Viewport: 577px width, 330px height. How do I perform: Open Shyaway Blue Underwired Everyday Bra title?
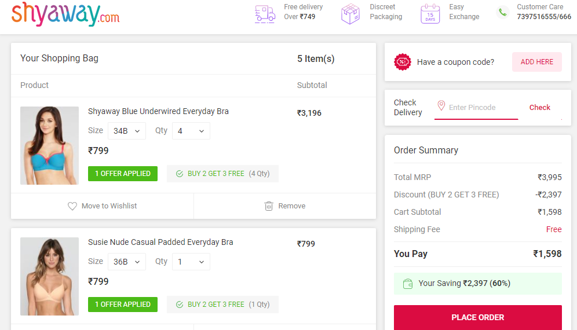click(x=158, y=112)
